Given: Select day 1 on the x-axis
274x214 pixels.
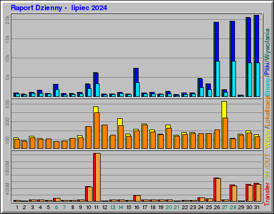Looking at the screenshot, I should [17, 208].
